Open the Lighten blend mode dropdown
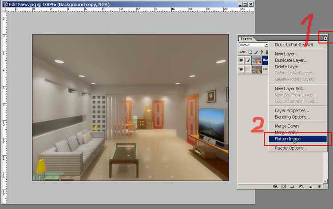This screenshot has width=333, height=209. (x=266, y=45)
